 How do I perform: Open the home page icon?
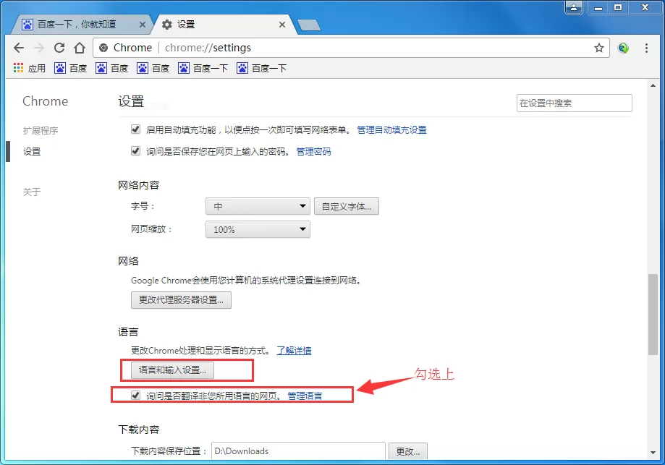coord(80,48)
